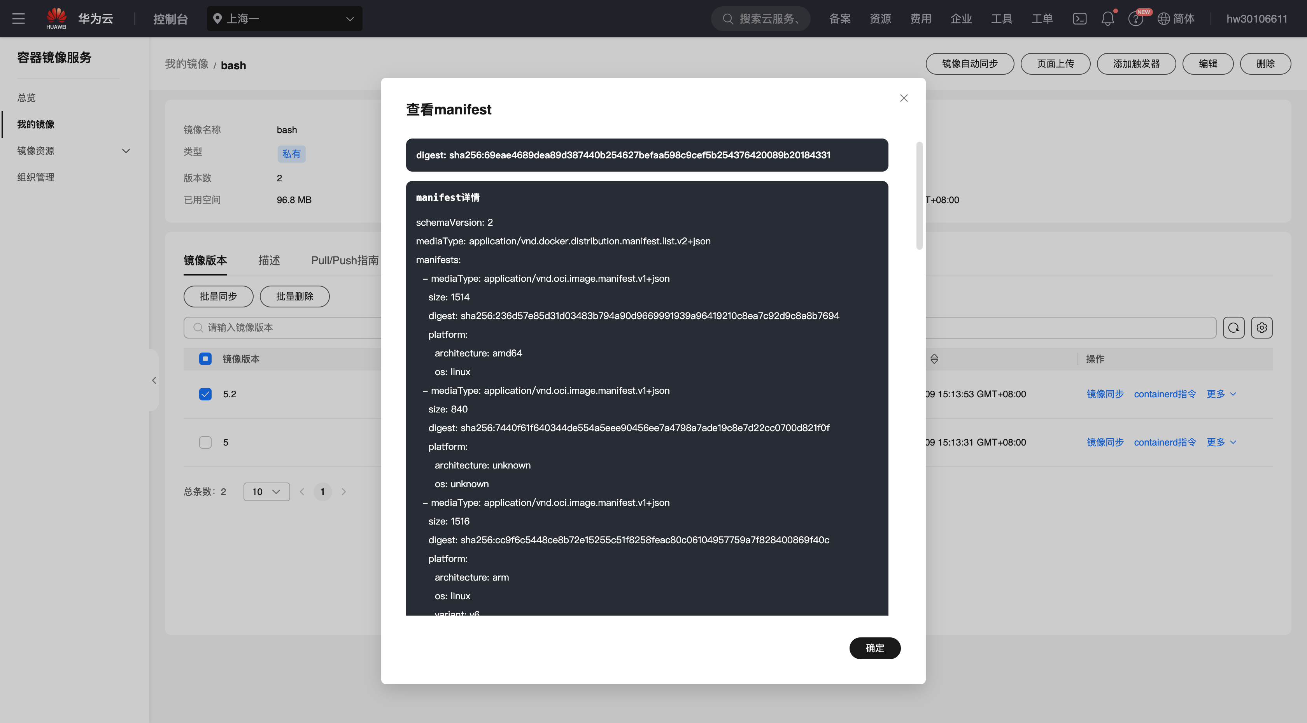Click the 页面上传 button
Viewport: 1307px width, 723px height.
(x=1055, y=63)
